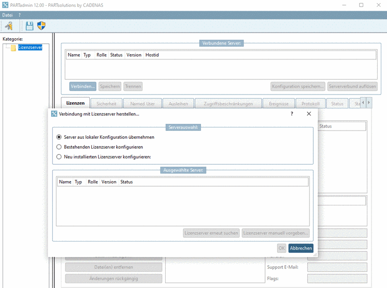Click the Trennen button
This screenshot has height=288, width=387.
(x=133, y=86)
